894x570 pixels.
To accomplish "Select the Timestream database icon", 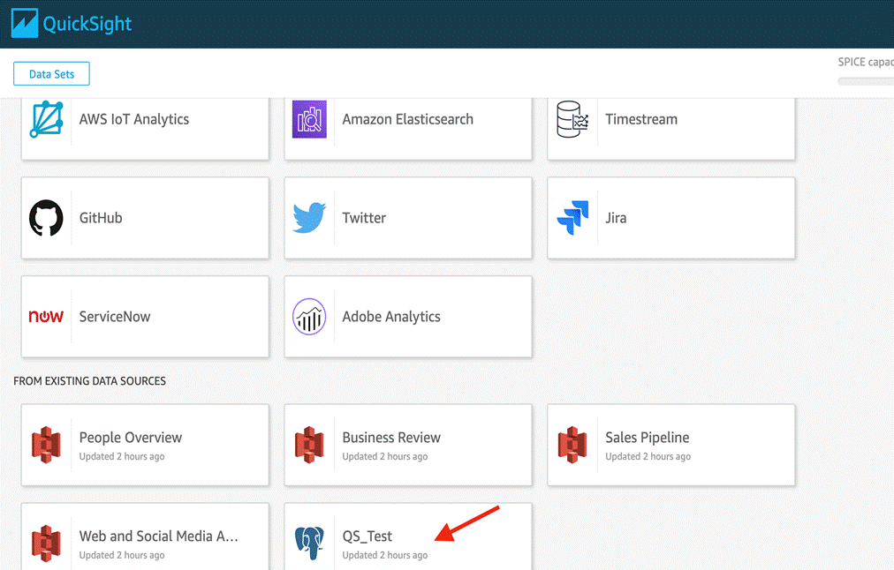I will click(x=572, y=119).
